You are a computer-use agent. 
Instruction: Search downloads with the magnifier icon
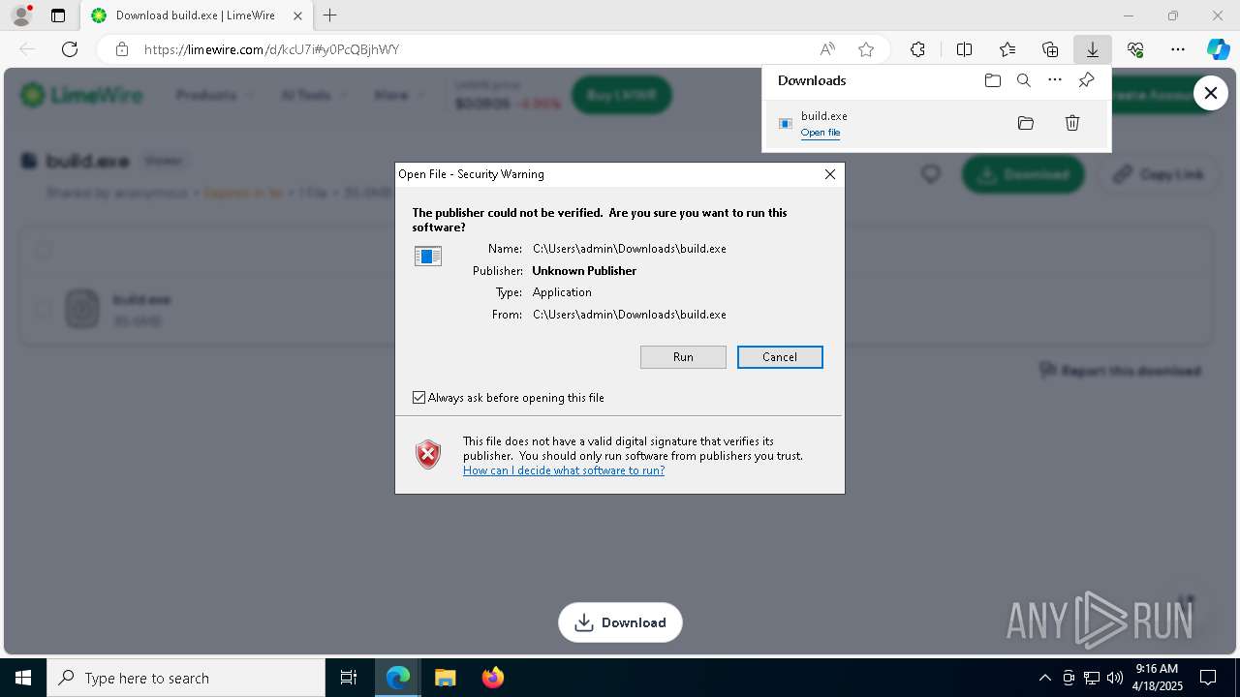click(x=1024, y=80)
